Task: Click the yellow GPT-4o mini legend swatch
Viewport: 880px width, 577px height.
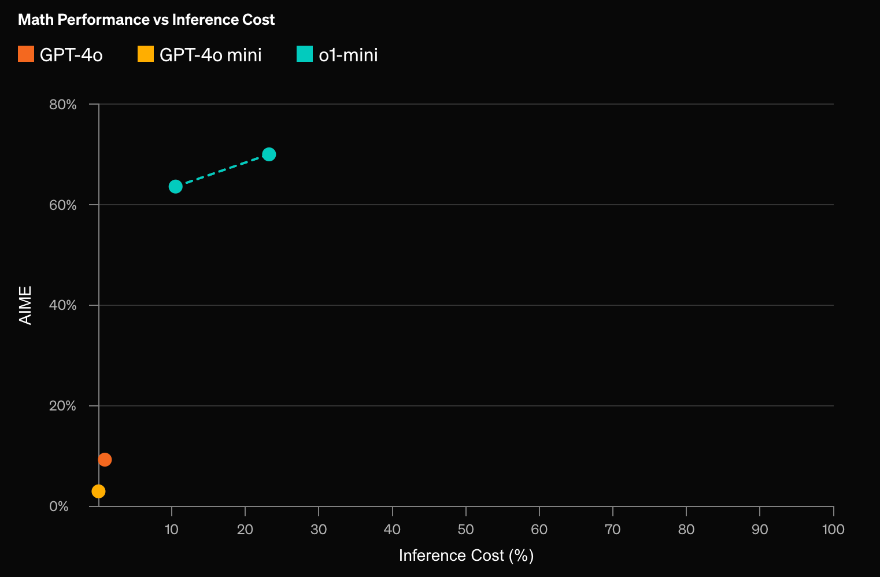Action: 146,54
